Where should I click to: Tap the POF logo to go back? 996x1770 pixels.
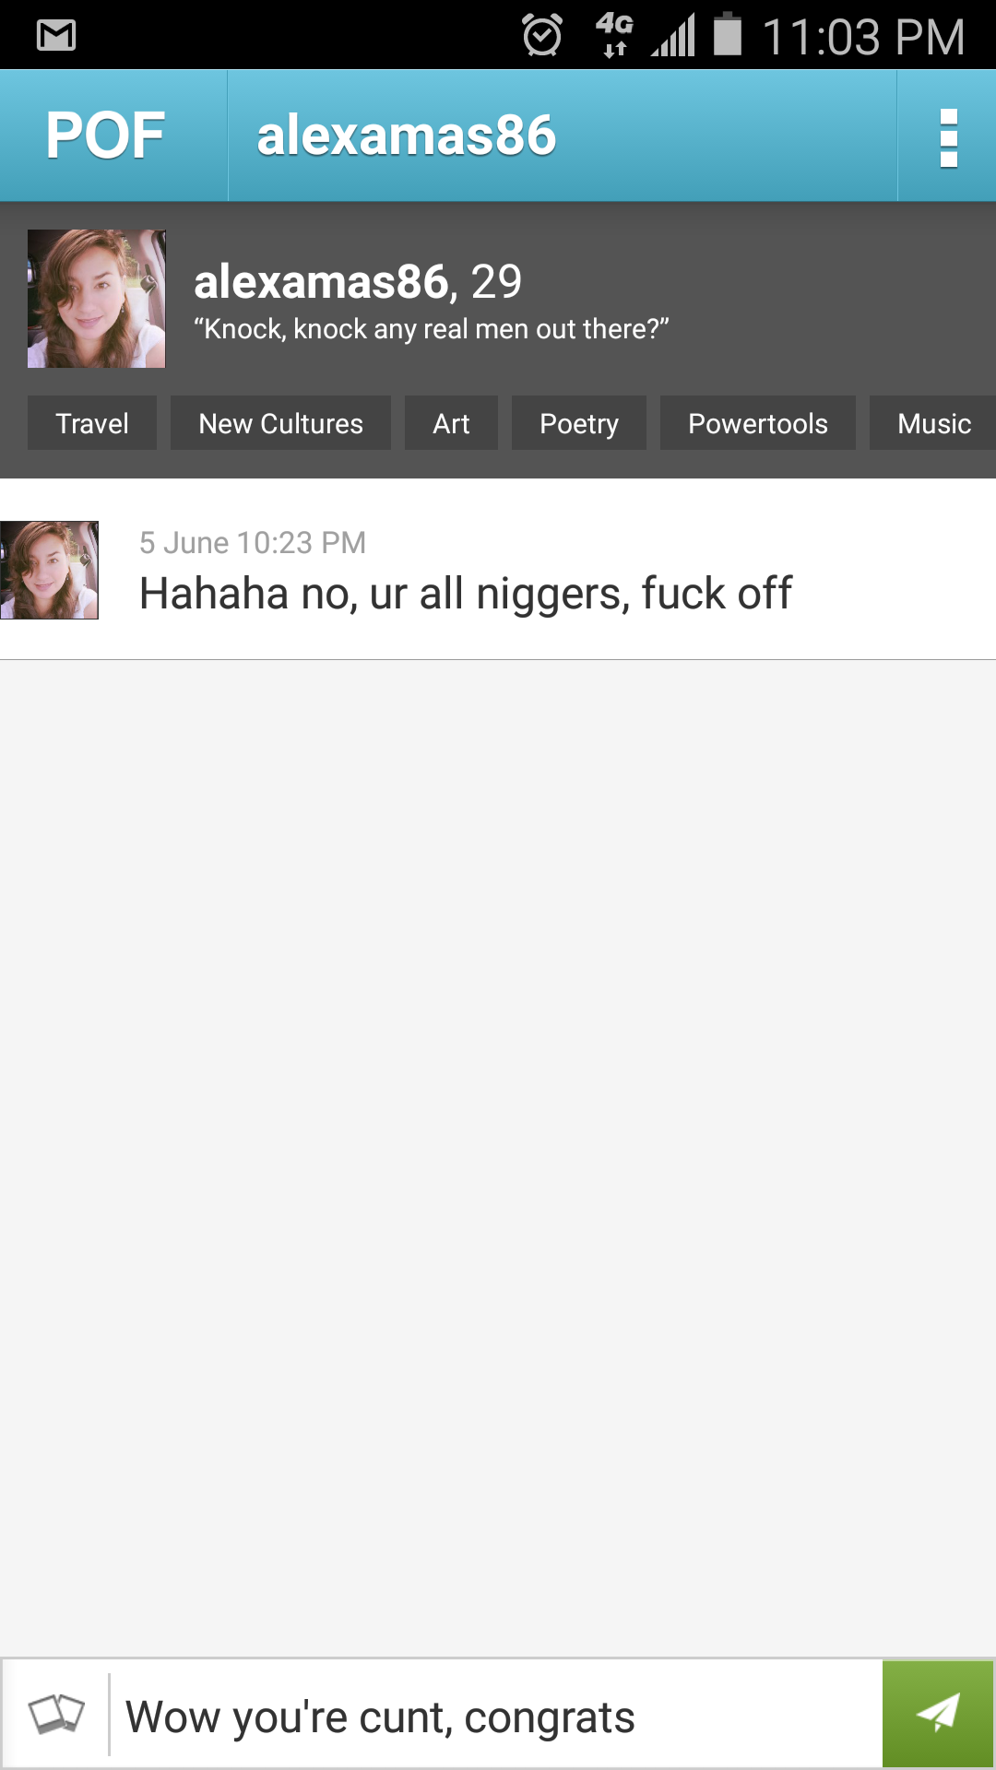(x=106, y=136)
